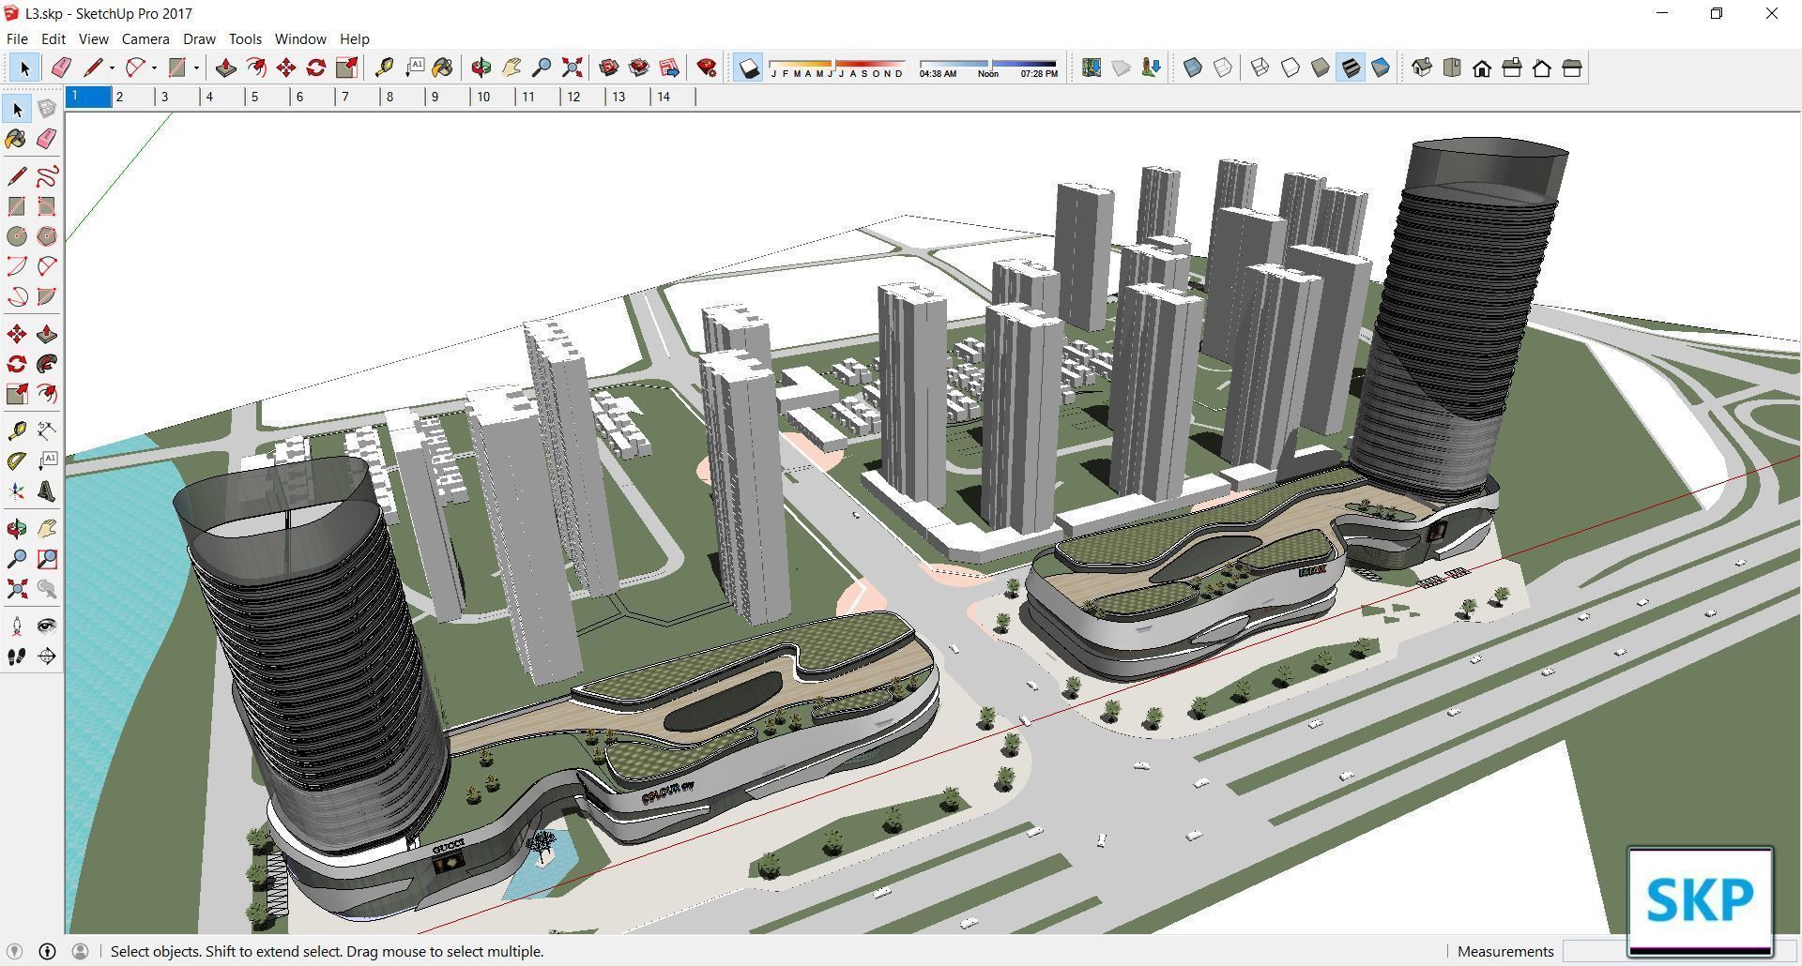Click Zoom Extents in the top toolbar
This screenshot has width=1802, height=966.
coord(572,68)
